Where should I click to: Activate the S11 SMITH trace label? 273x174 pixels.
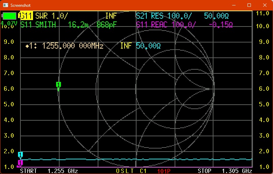coord(38,24)
